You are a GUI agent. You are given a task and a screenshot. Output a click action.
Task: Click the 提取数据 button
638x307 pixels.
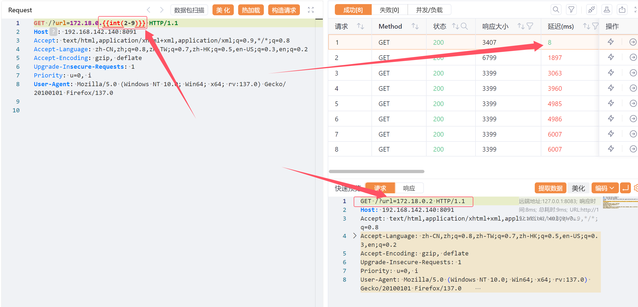(x=550, y=188)
